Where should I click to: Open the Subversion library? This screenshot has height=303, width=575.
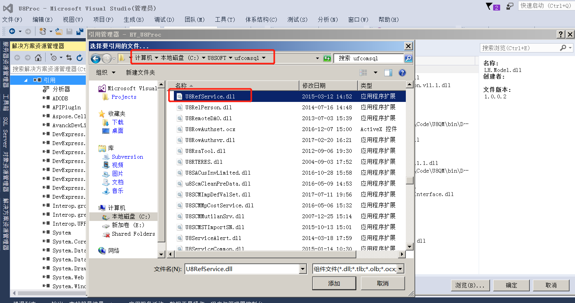127,157
